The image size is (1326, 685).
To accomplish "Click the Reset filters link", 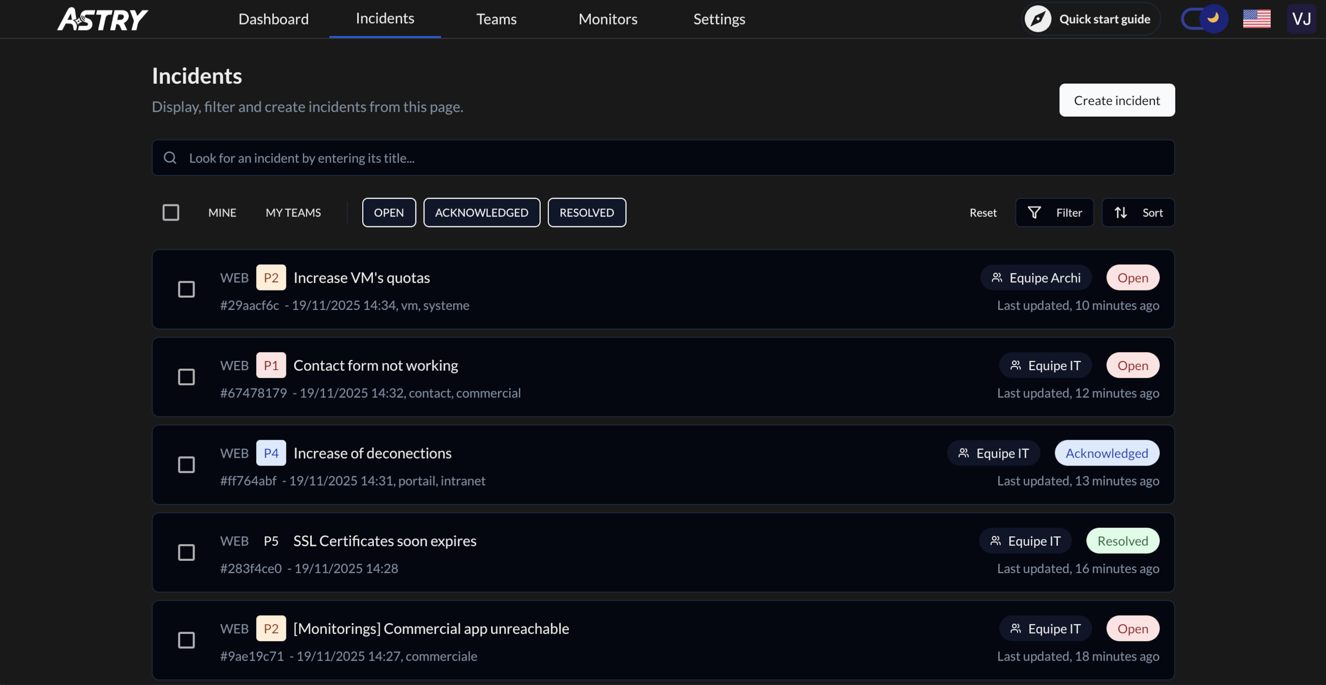I will point(982,213).
